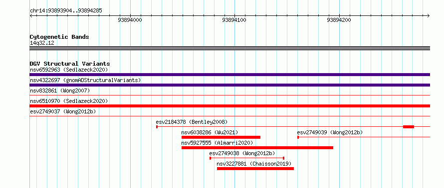Click the esv2749039 (Wong2012b) variant line
The width and height of the screenshot is (444, 188).
(x=364, y=137)
